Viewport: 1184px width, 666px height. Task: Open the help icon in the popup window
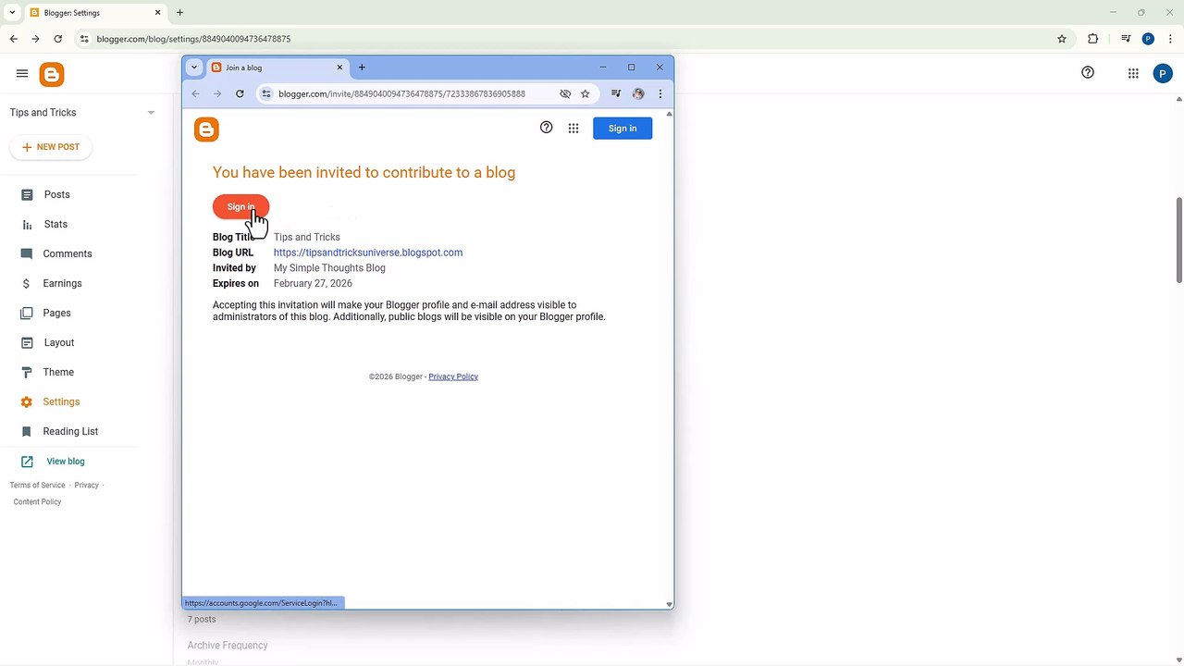coord(546,128)
